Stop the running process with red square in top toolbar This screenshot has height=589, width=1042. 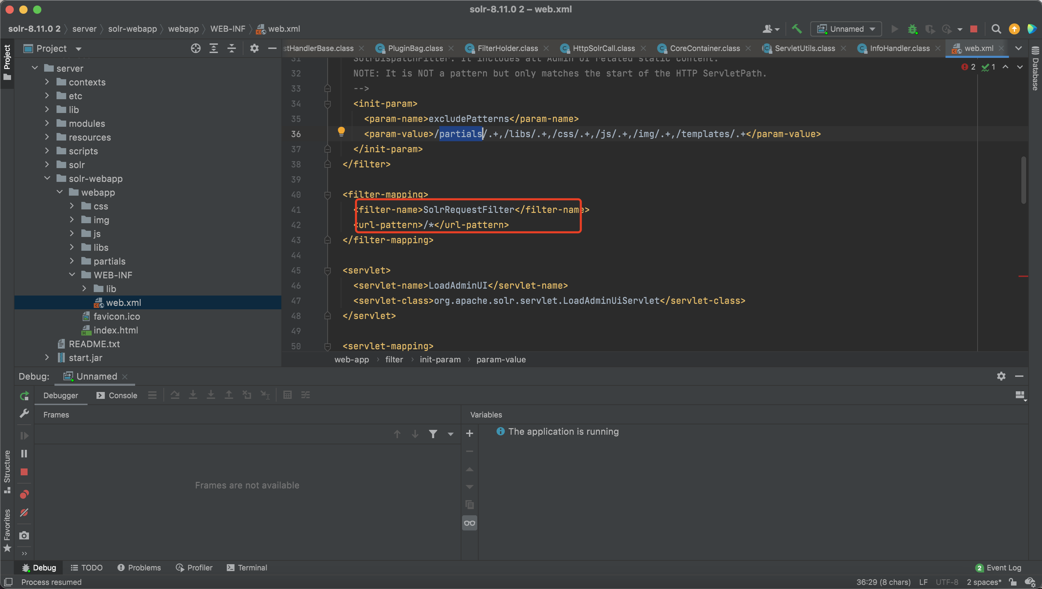pyautogui.click(x=974, y=29)
